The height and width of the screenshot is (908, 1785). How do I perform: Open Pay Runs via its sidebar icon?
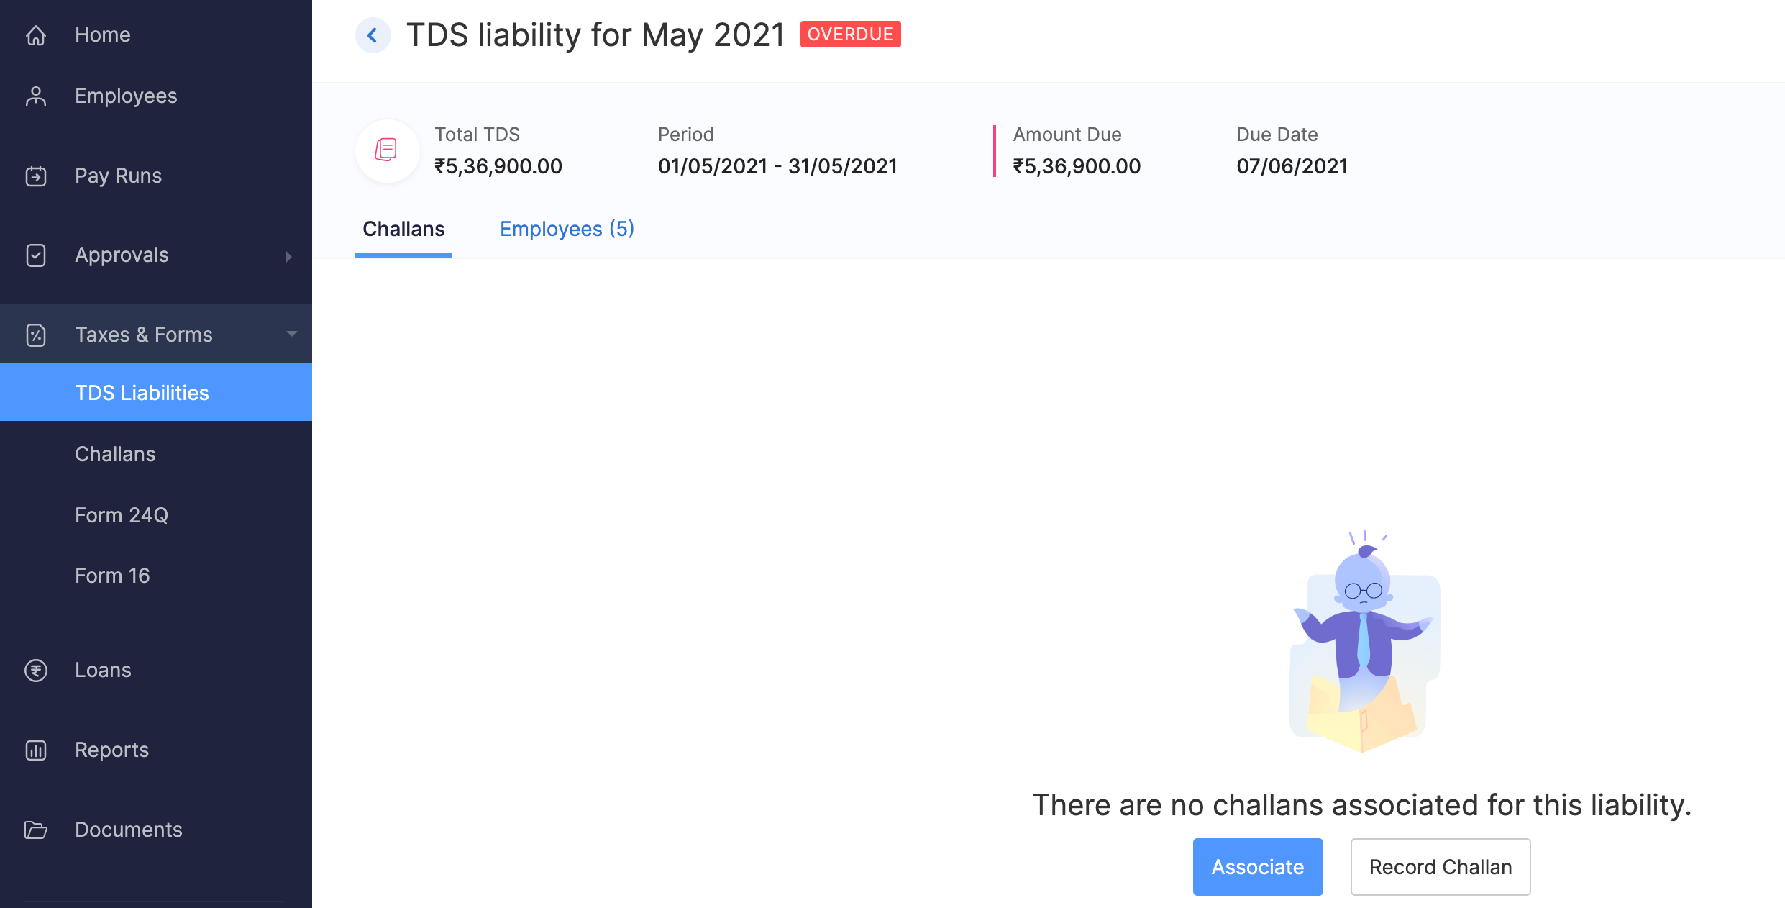36,176
